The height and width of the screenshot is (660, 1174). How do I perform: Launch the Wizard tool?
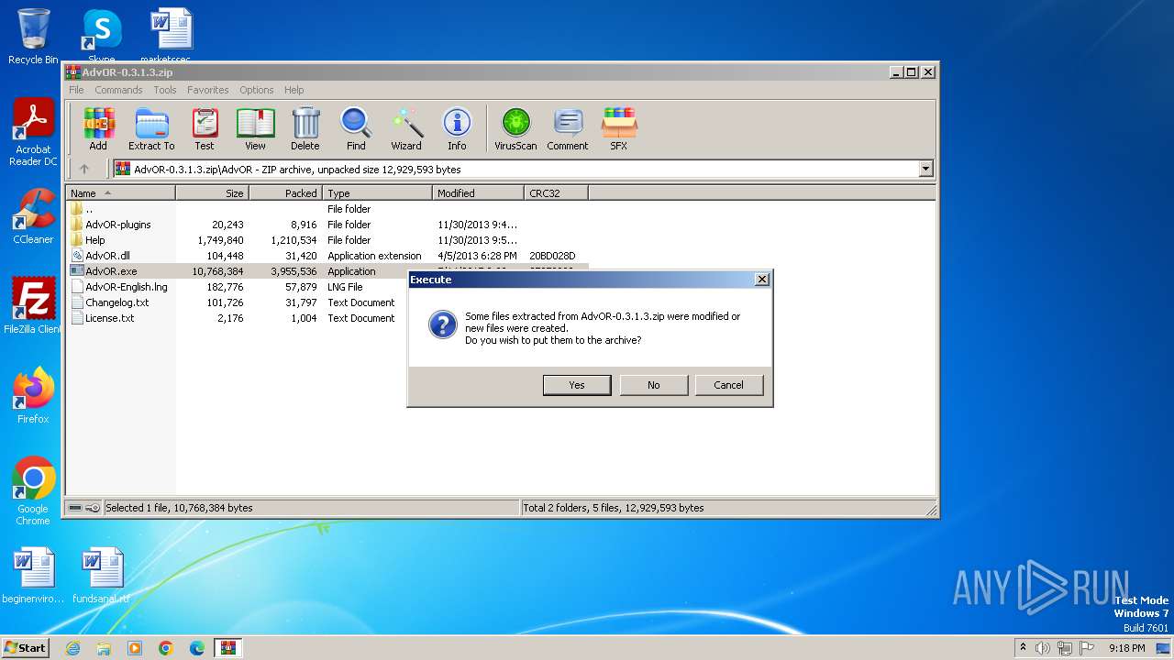[406, 128]
